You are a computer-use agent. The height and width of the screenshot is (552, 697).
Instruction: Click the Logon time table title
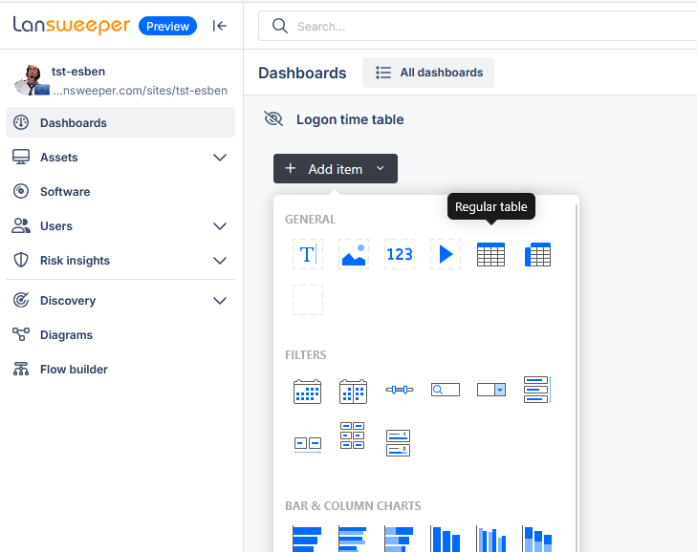click(x=350, y=119)
